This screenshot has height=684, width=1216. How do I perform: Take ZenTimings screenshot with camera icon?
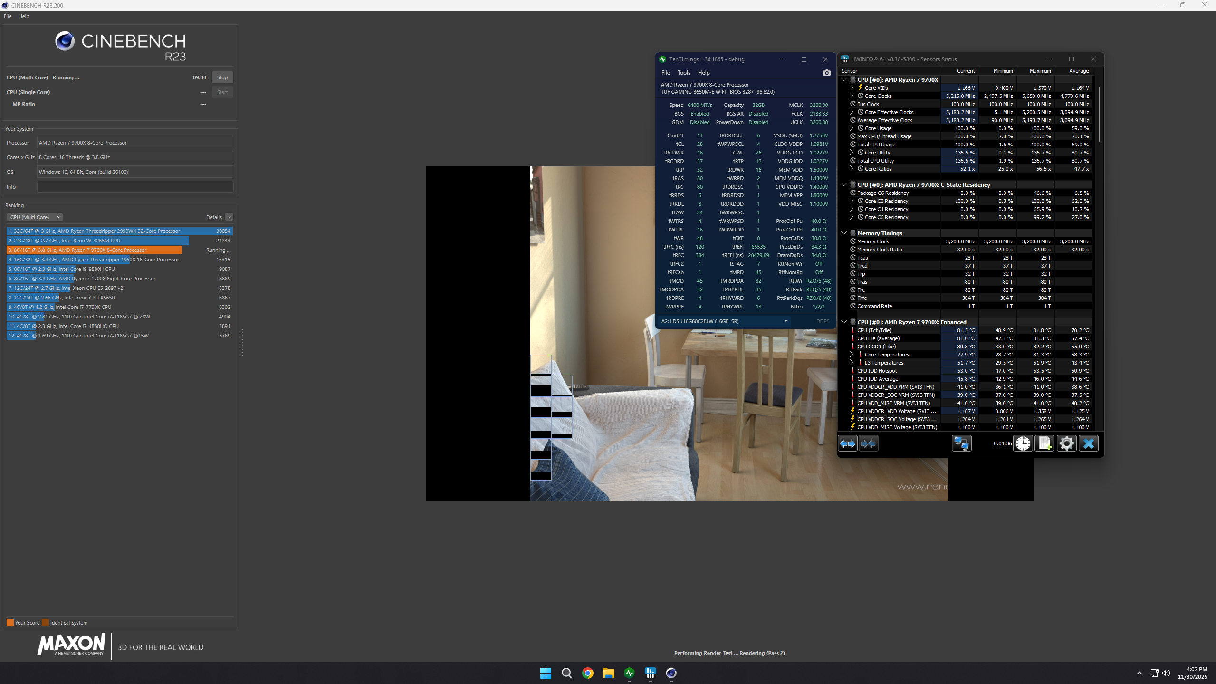[x=827, y=73]
